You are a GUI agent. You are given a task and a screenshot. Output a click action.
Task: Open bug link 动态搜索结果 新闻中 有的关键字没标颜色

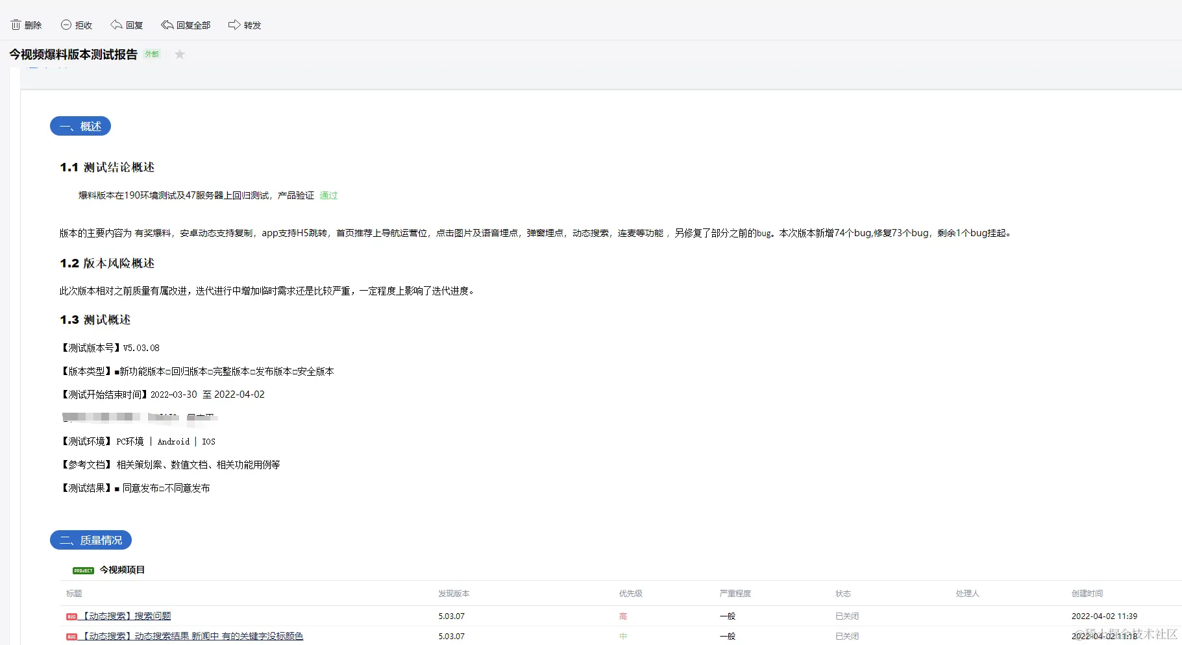point(191,636)
